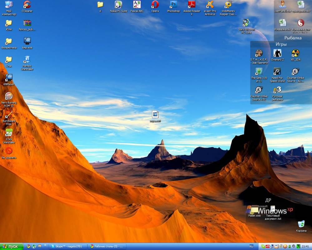Open the Opera browser shortcut
The height and width of the screenshot is (250, 312).
coord(155,5)
